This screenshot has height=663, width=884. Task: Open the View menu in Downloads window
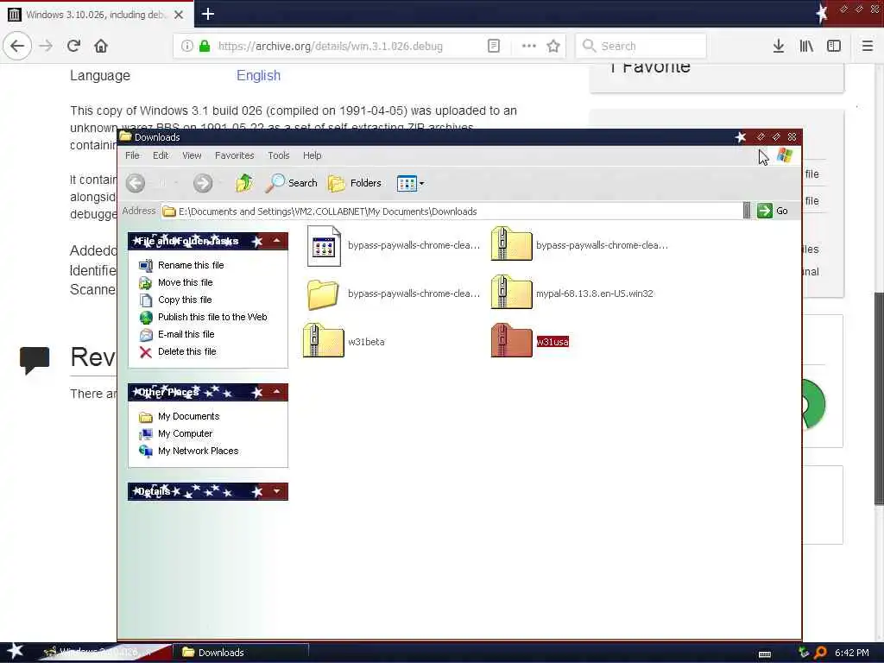coord(192,155)
